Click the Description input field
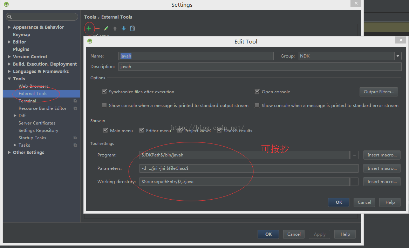409x248 pixels. (260, 67)
